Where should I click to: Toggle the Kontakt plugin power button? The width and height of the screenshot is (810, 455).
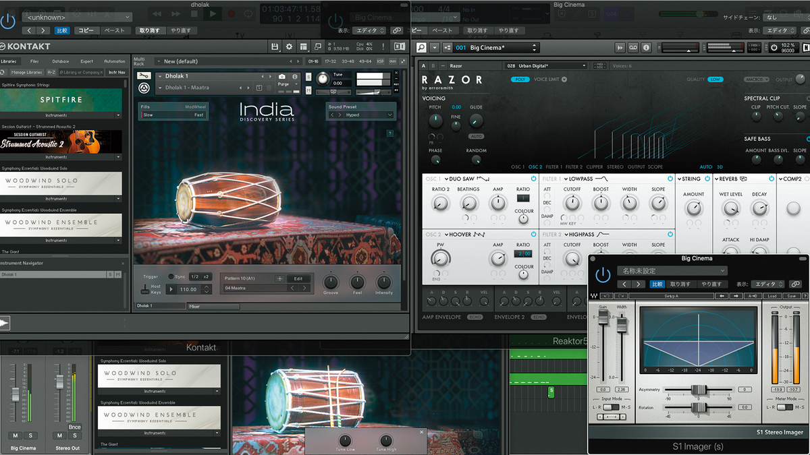point(8,20)
